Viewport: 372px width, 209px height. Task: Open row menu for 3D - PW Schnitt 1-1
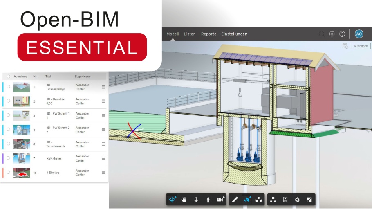(x=103, y=115)
